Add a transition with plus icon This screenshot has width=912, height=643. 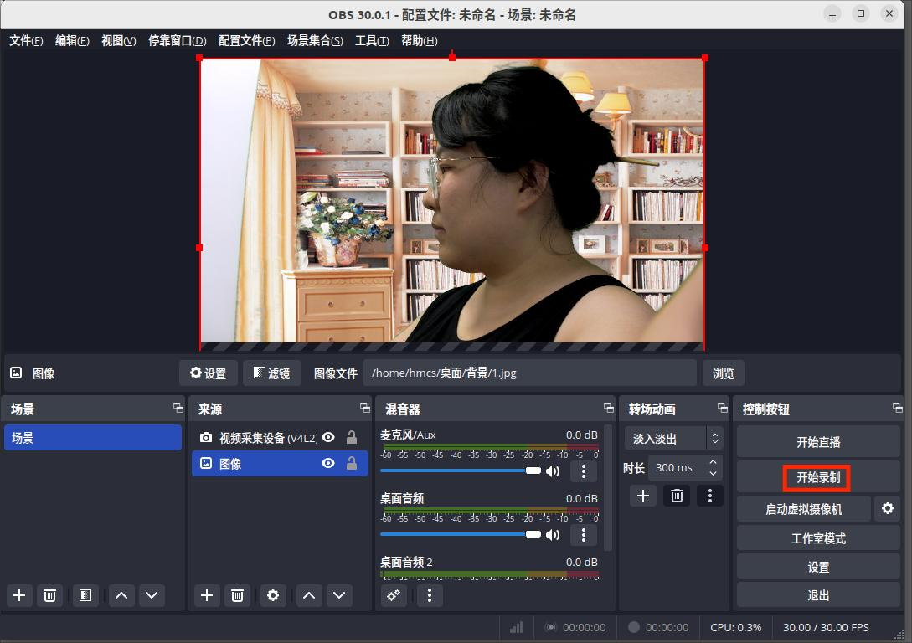(642, 496)
